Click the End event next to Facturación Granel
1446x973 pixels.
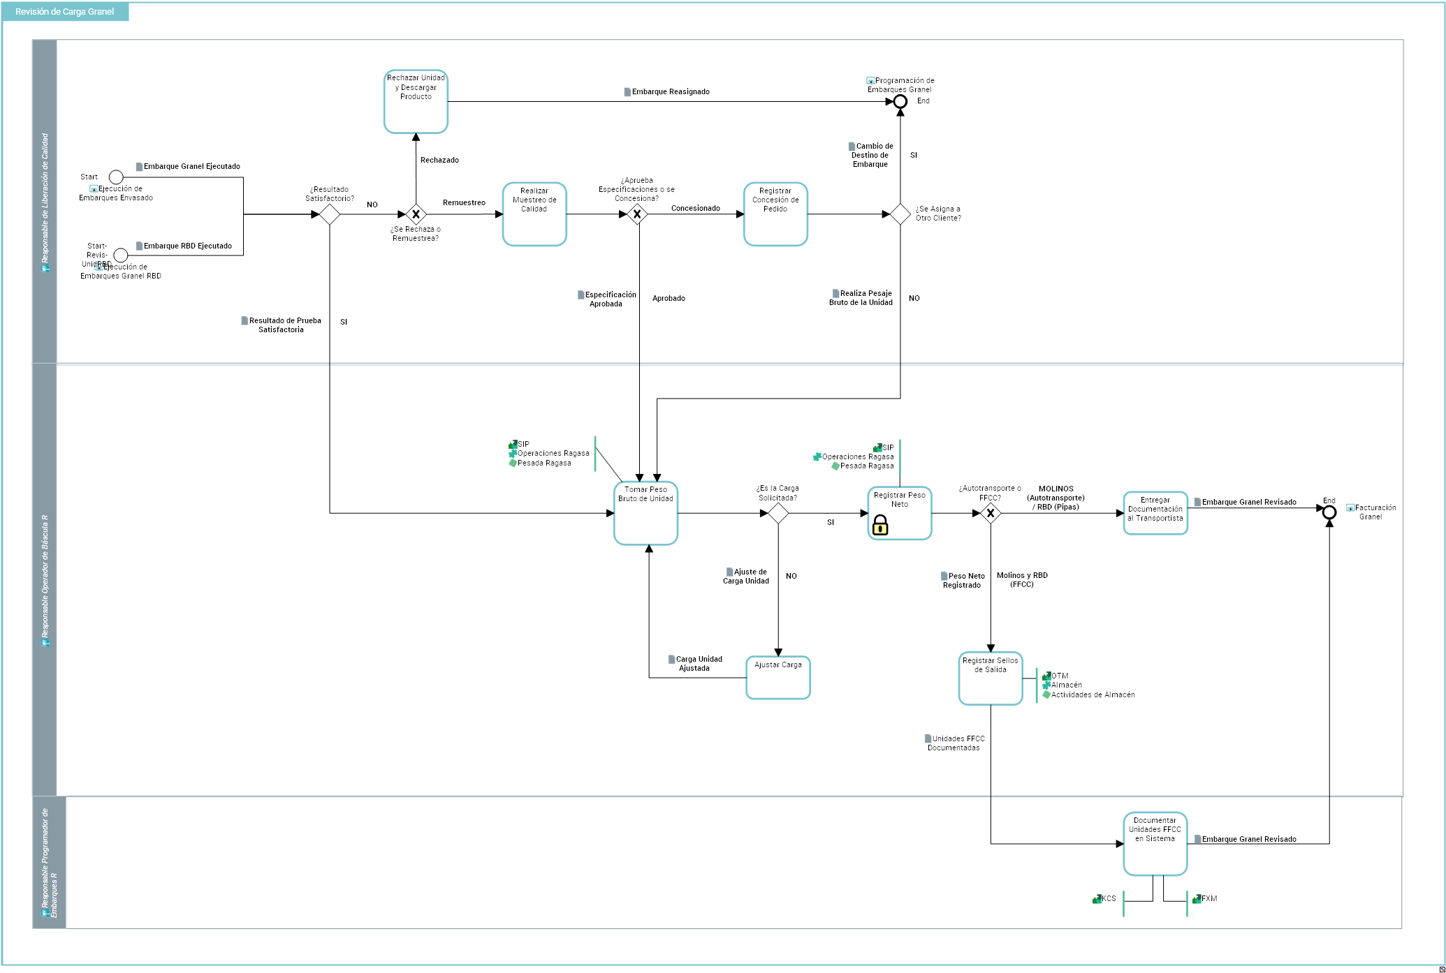(1329, 512)
